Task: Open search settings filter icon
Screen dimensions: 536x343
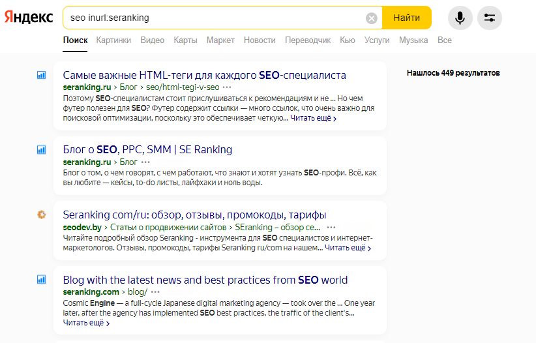Action: [490, 18]
